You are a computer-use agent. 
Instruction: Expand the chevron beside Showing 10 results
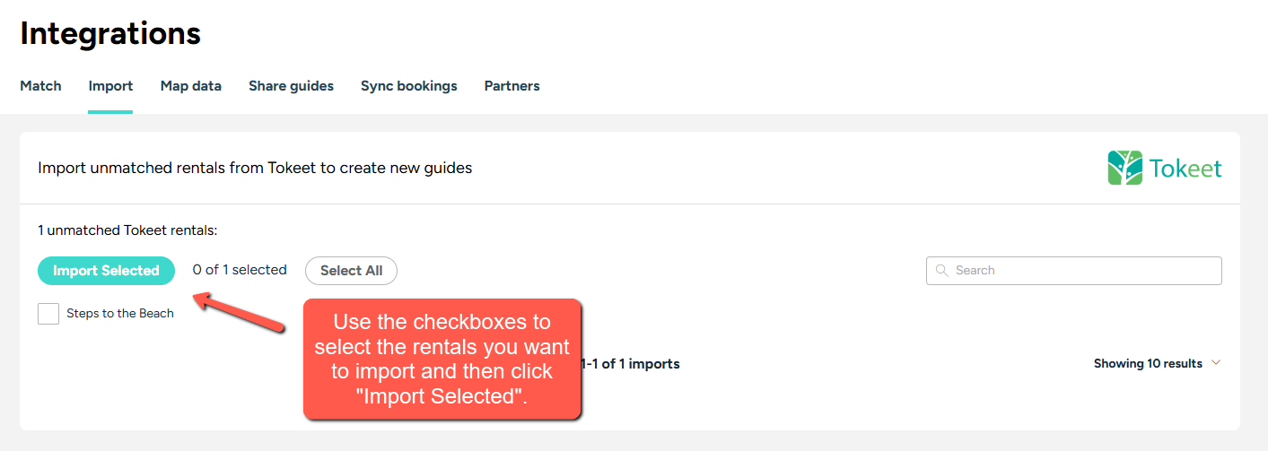(x=1216, y=363)
